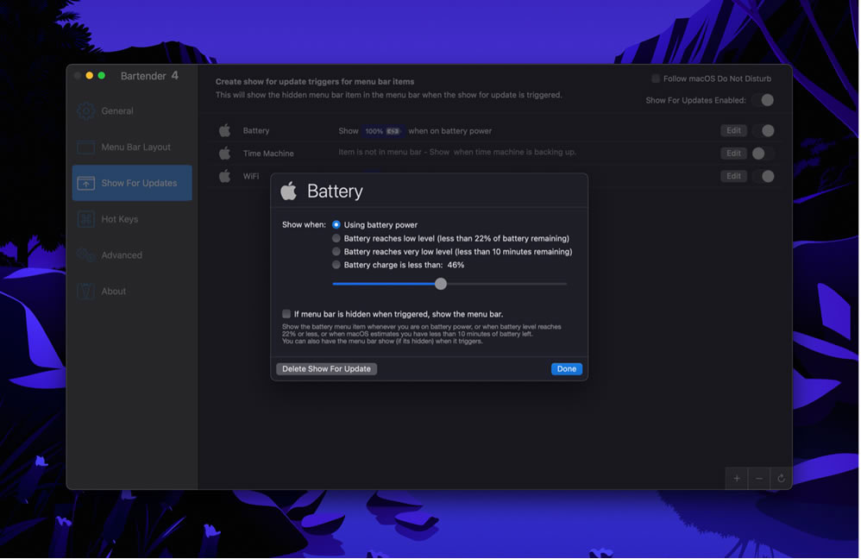
Task: Open the Advanced section
Action: pos(132,255)
